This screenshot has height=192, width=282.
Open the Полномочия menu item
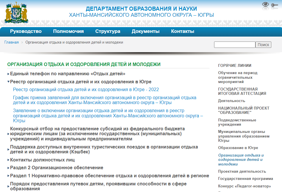[68, 31]
